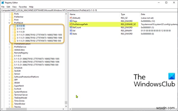Select the S-1-5-18 key under ProfileList
178x111 pixels.
(x=21, y=26)
